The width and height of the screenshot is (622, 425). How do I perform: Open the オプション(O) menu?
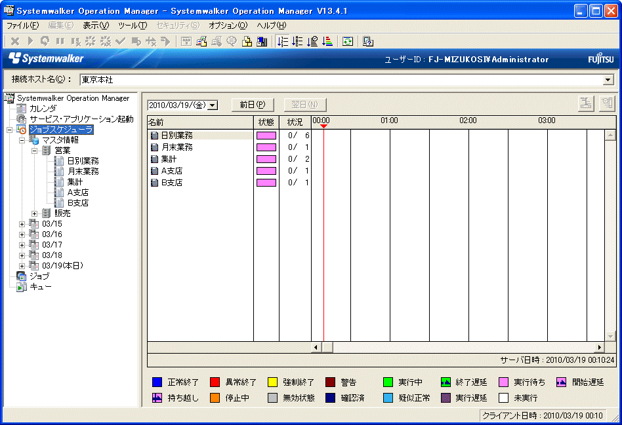228,26
